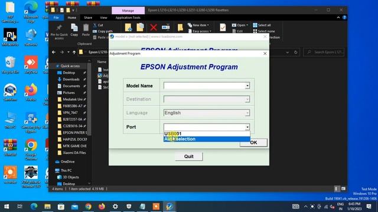Open the Easy access dropdown

coord(200,31)
